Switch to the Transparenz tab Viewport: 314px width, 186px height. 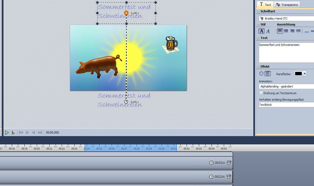287,5
